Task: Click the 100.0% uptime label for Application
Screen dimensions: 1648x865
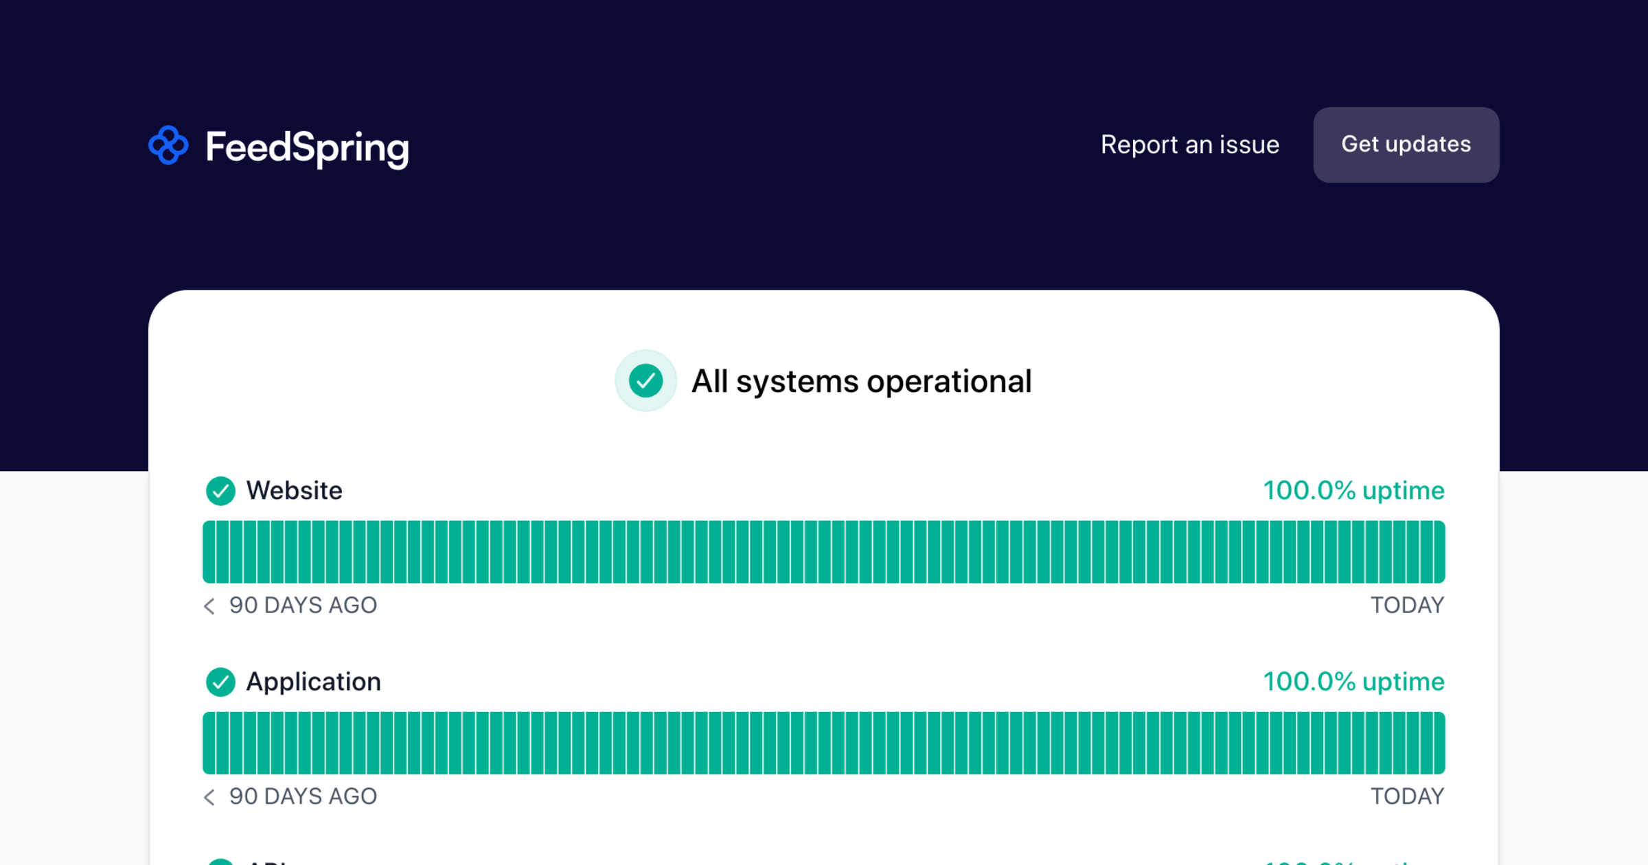Action: click(x=1353, y=682)
